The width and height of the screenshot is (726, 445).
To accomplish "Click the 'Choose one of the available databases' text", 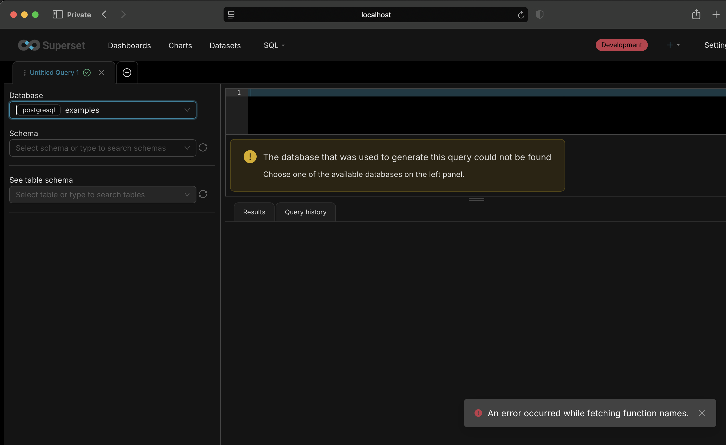I will [364, 174].
